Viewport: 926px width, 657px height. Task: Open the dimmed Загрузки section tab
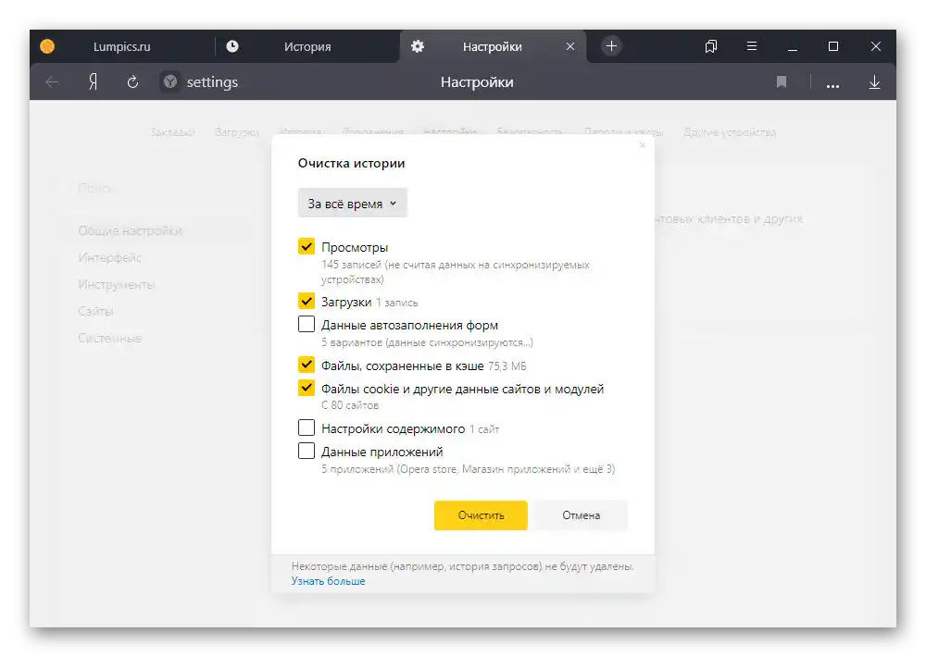tap(237, 132)
